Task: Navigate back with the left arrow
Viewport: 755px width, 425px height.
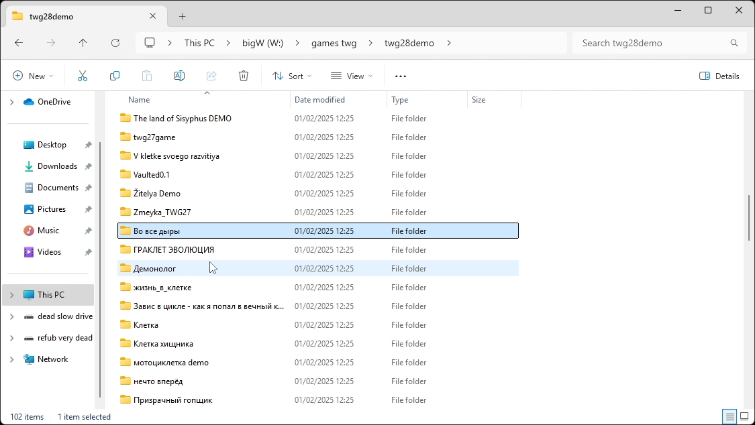Action: [19, 43]
